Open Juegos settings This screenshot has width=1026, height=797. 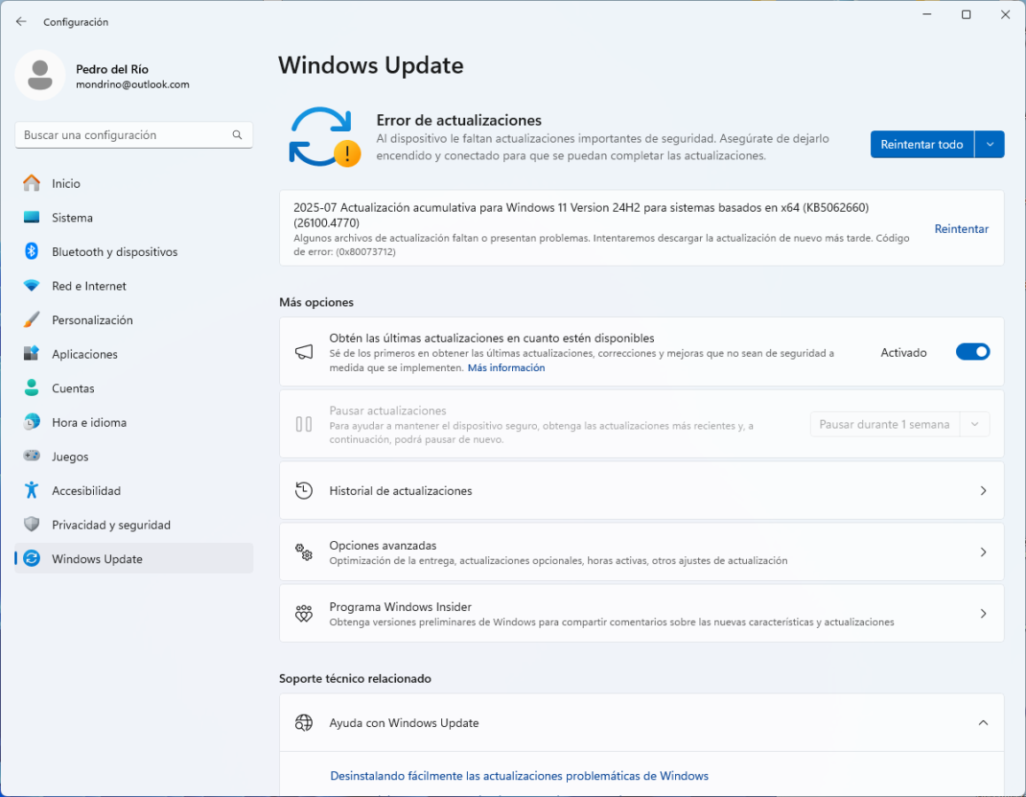click(x=134, y=456)
